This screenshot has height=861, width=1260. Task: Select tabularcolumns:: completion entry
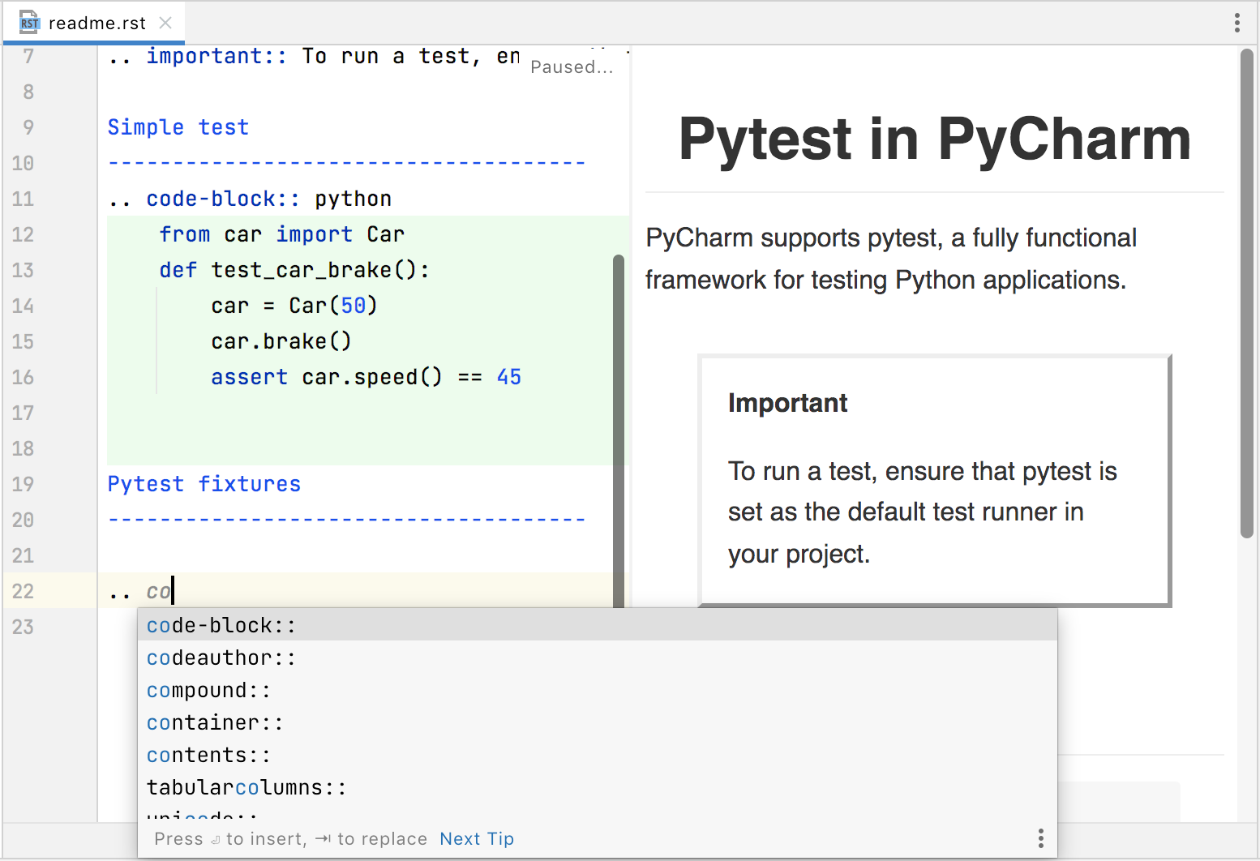[x=246, y=787]
